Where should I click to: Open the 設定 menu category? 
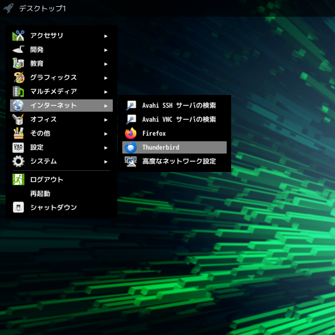point(61,147)
